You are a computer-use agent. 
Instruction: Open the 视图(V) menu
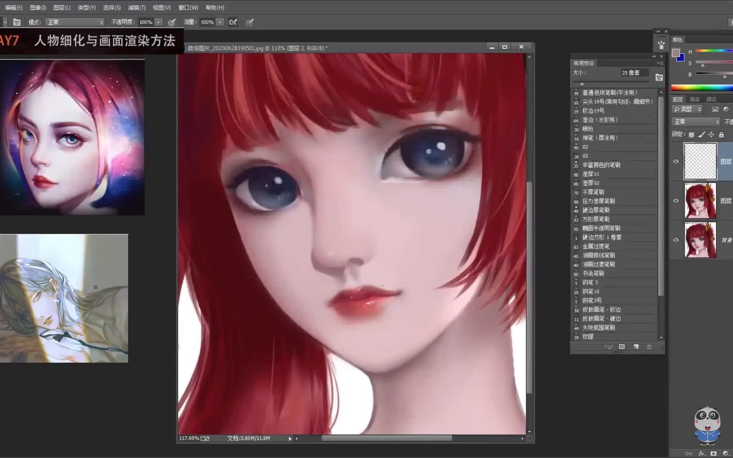coord(162,8)
